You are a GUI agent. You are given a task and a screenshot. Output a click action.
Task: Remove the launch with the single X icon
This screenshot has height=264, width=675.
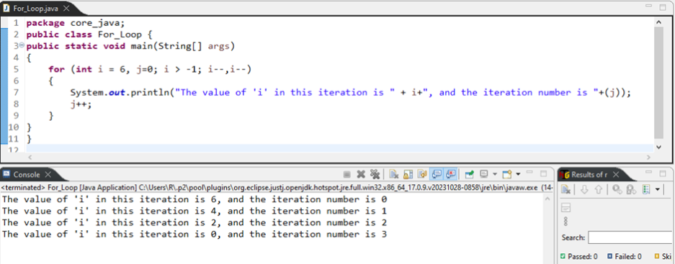(361, 174)
